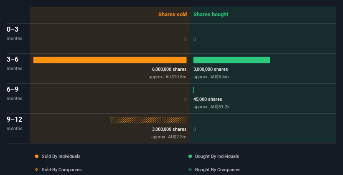343x175 pixels.
Task: Click the shares sold 0 in 0–3 months row
Action: (x=185, y=39)
